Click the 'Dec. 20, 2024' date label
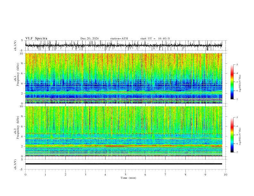 click(x=89, y=38)
